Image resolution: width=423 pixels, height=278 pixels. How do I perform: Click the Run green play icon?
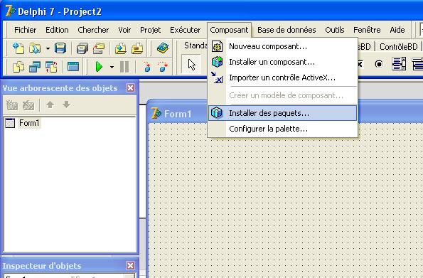99,66
